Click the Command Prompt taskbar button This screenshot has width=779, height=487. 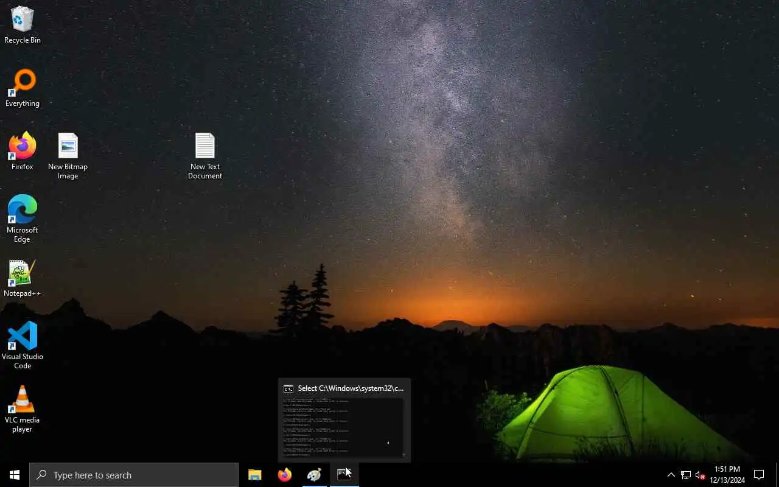pyautogui.click(x=344, y=475)
